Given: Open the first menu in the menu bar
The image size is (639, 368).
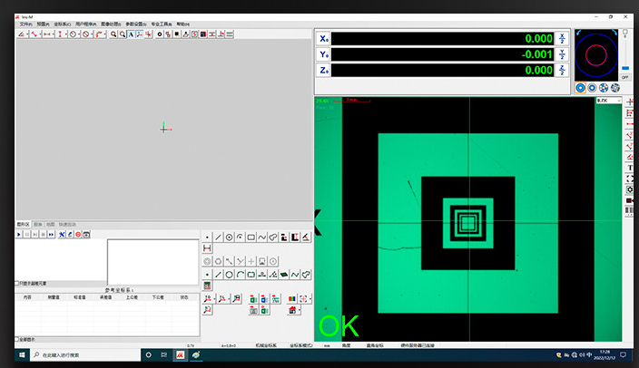Looking at the screenshot, I should pyautogui.click(x=25, y=24).
